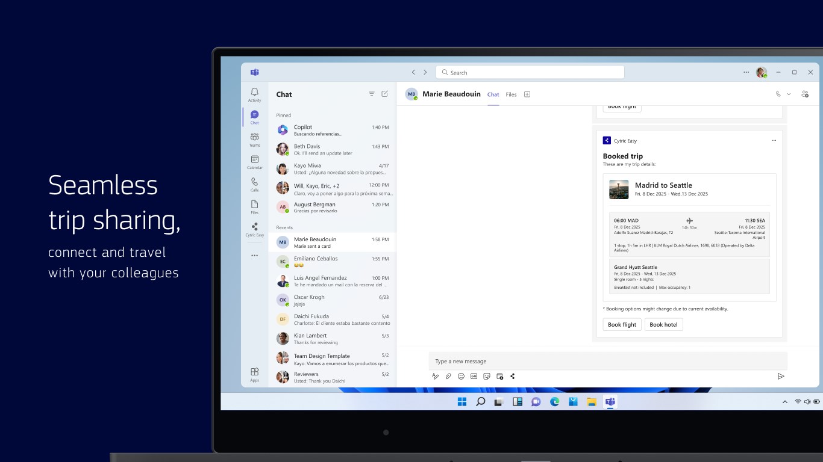This screenshot has height=462, width=823.
Task: Open the message Format options
Action: (x=435, y=376)
